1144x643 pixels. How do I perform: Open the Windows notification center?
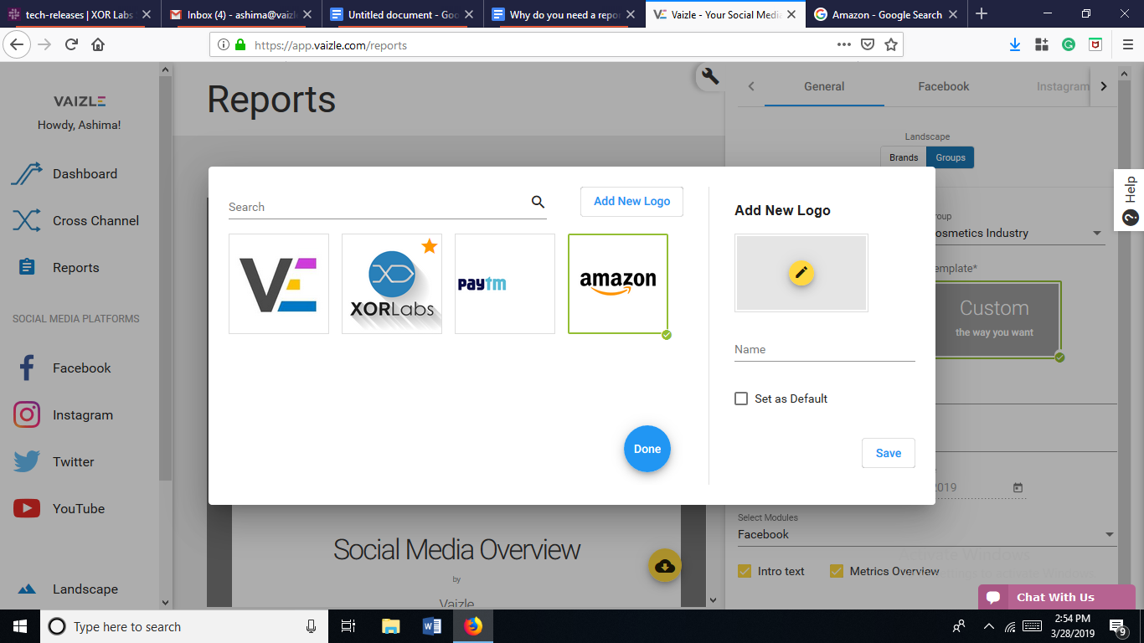point(1118,626)
